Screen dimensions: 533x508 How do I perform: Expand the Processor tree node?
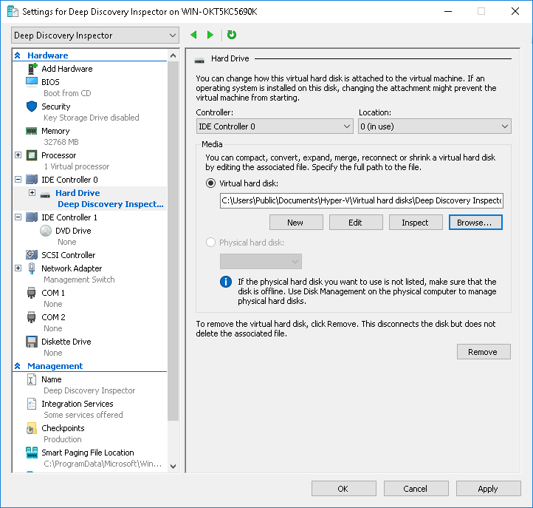18,155
